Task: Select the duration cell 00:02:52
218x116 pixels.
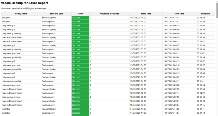Action: click(x=201, y=18)
